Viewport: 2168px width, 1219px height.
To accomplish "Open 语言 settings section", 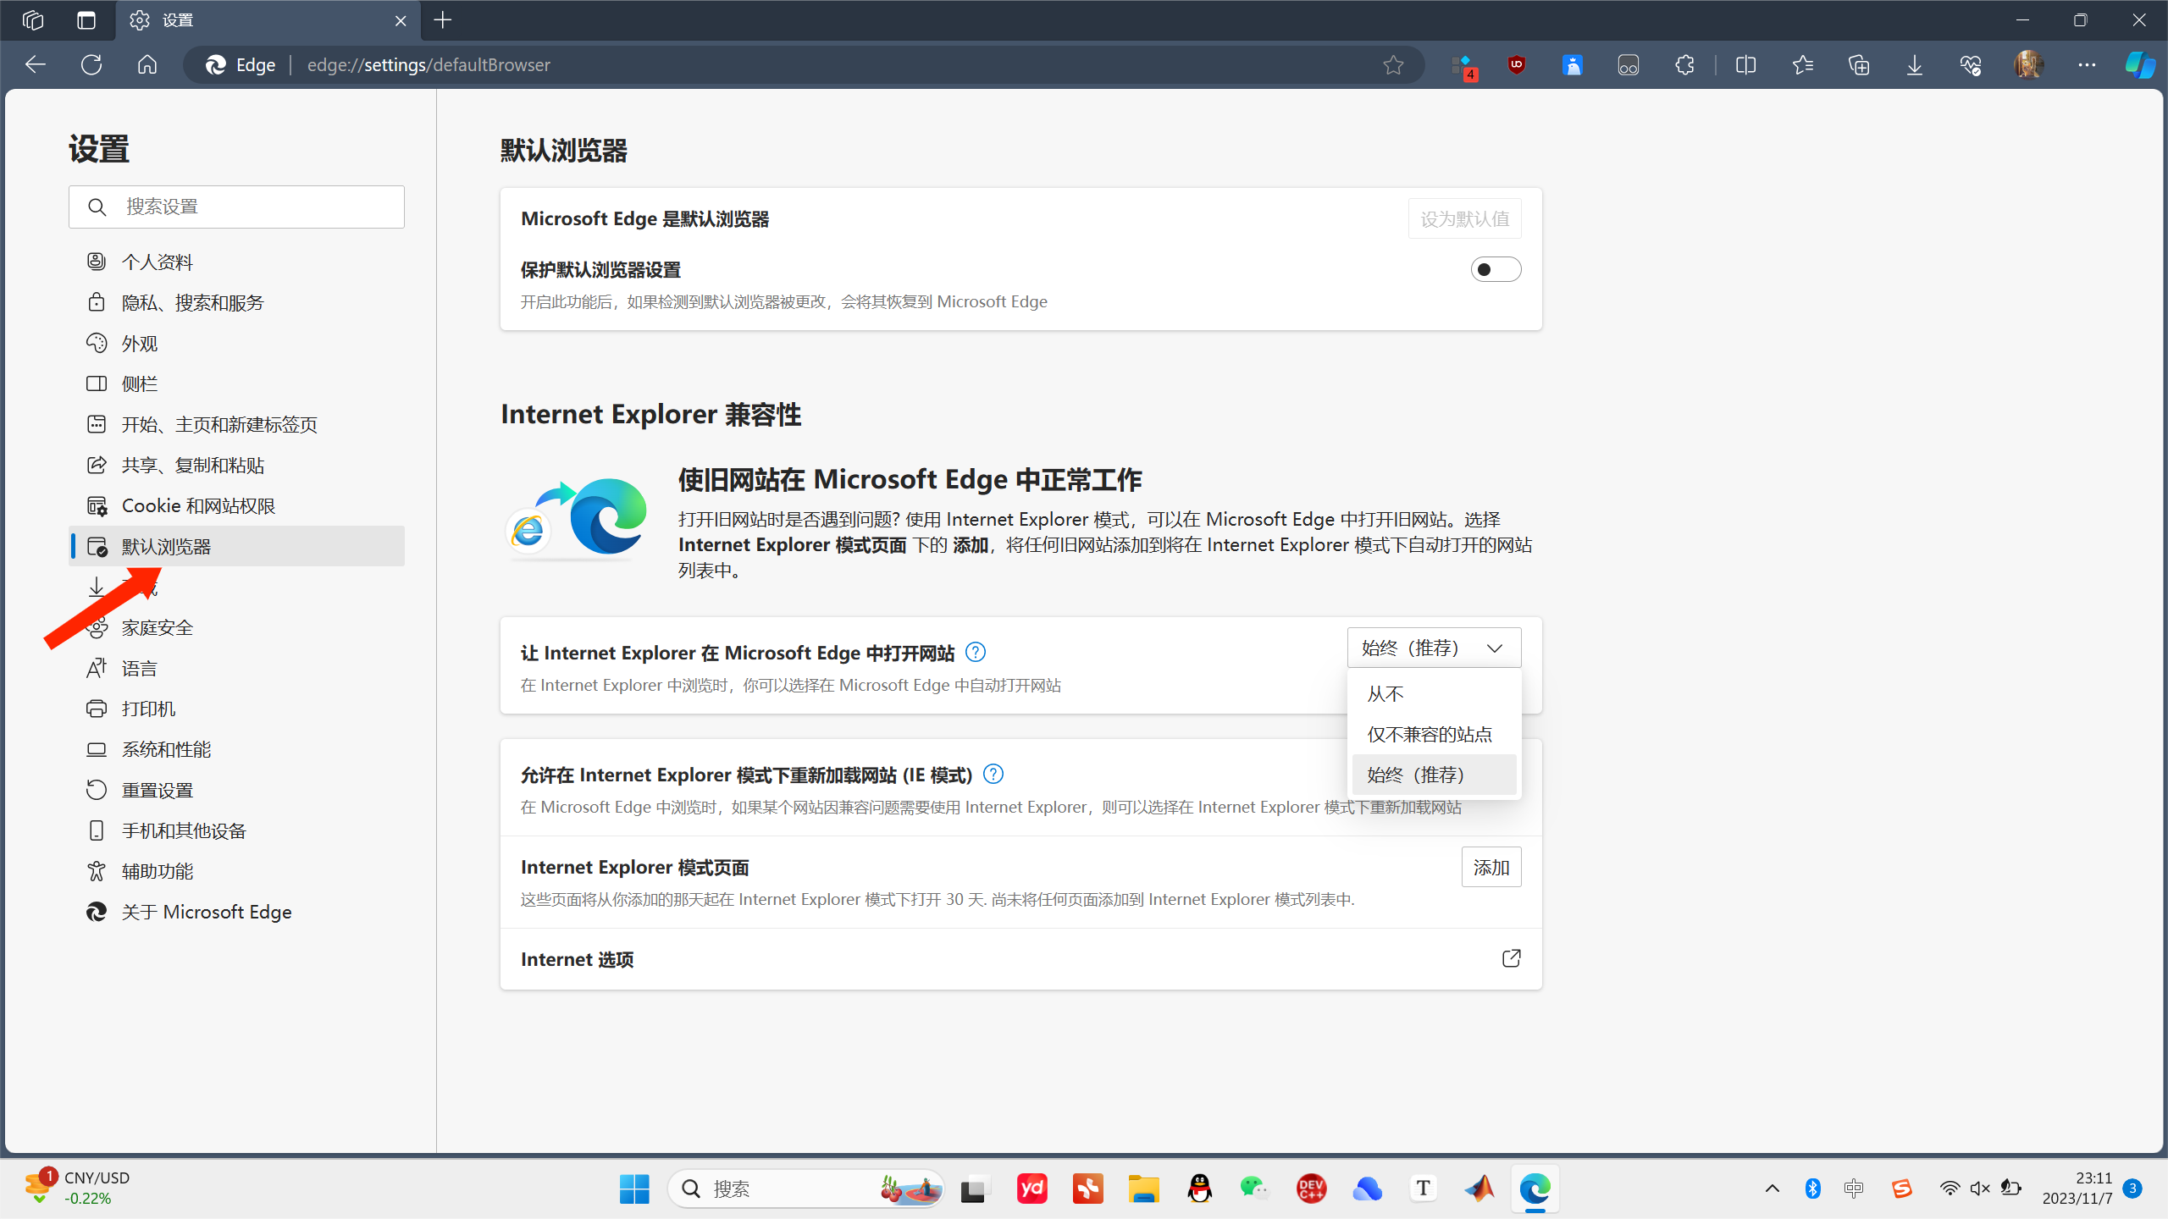I will pos(236,668).
